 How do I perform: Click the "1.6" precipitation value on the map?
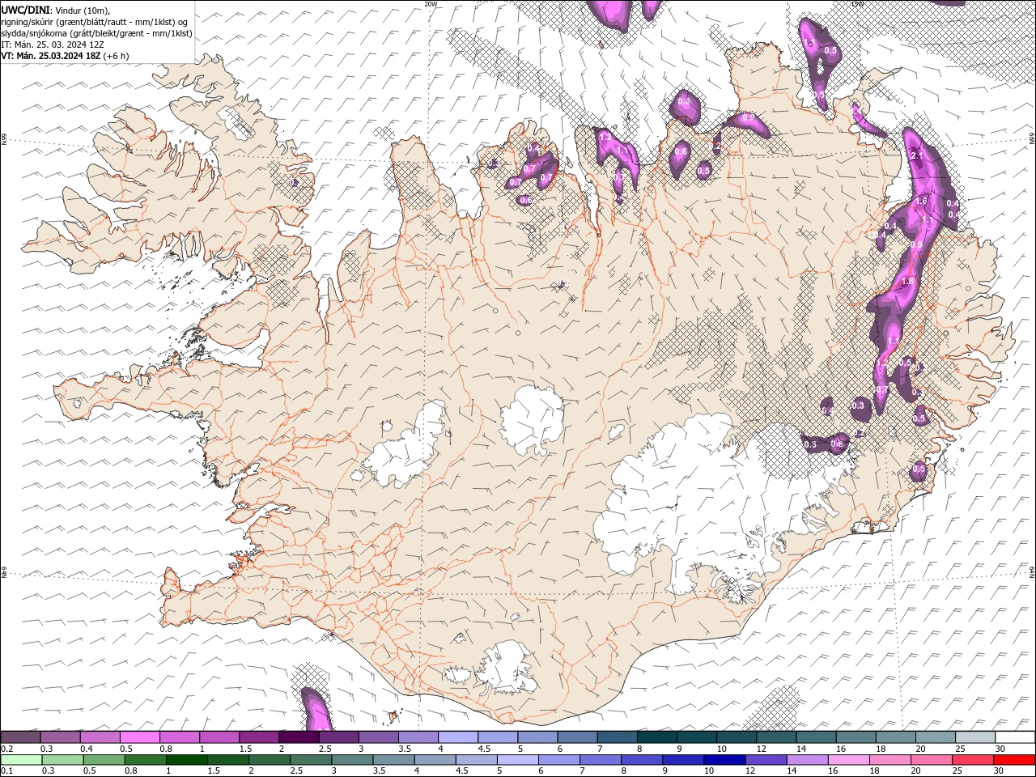tap(921, 201)
